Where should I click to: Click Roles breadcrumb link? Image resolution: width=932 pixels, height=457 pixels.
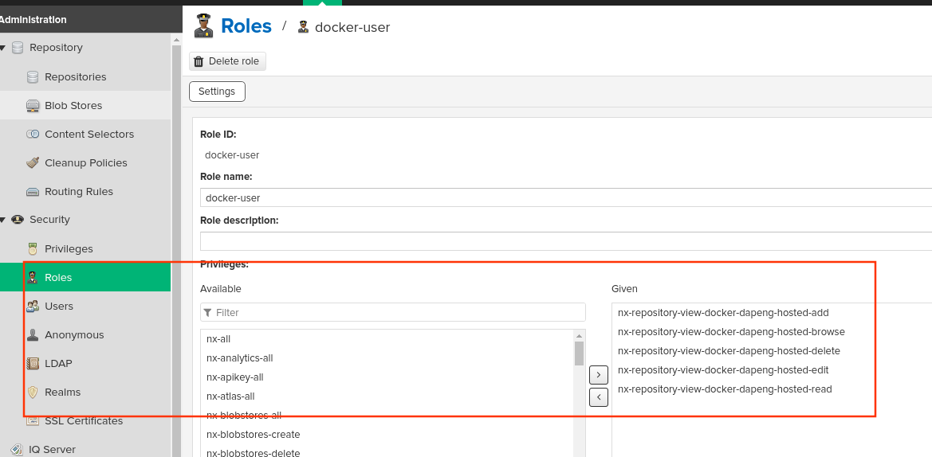coord(246,26)
